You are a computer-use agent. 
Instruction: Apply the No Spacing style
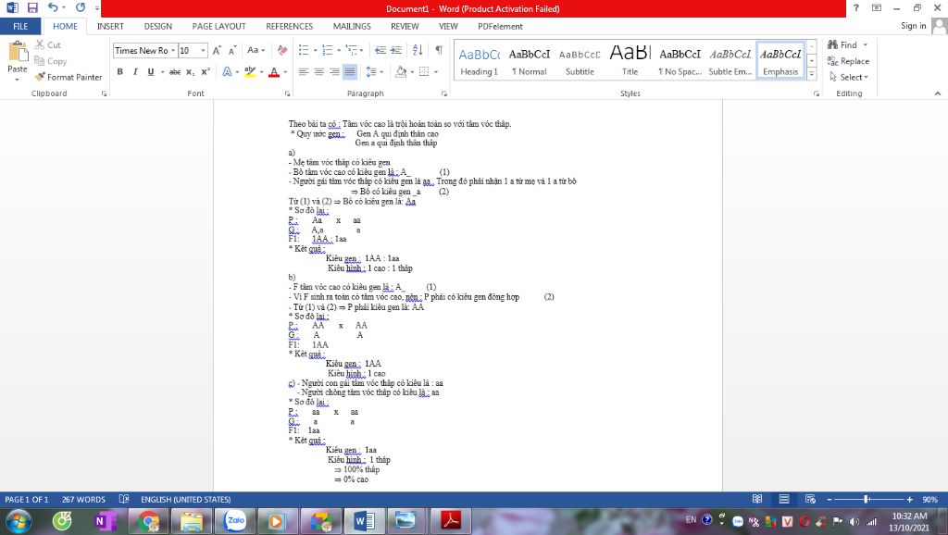pos(680,61)
